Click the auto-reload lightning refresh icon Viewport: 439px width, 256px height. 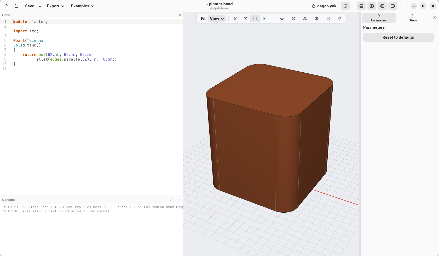tap(345, 6)
